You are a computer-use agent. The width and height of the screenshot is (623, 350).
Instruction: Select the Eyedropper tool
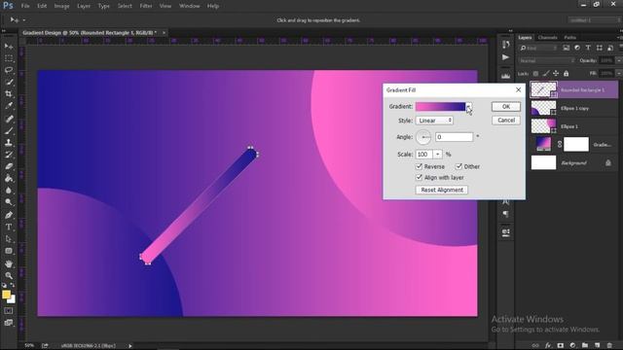pyautogui.click(x=9, y=106)
